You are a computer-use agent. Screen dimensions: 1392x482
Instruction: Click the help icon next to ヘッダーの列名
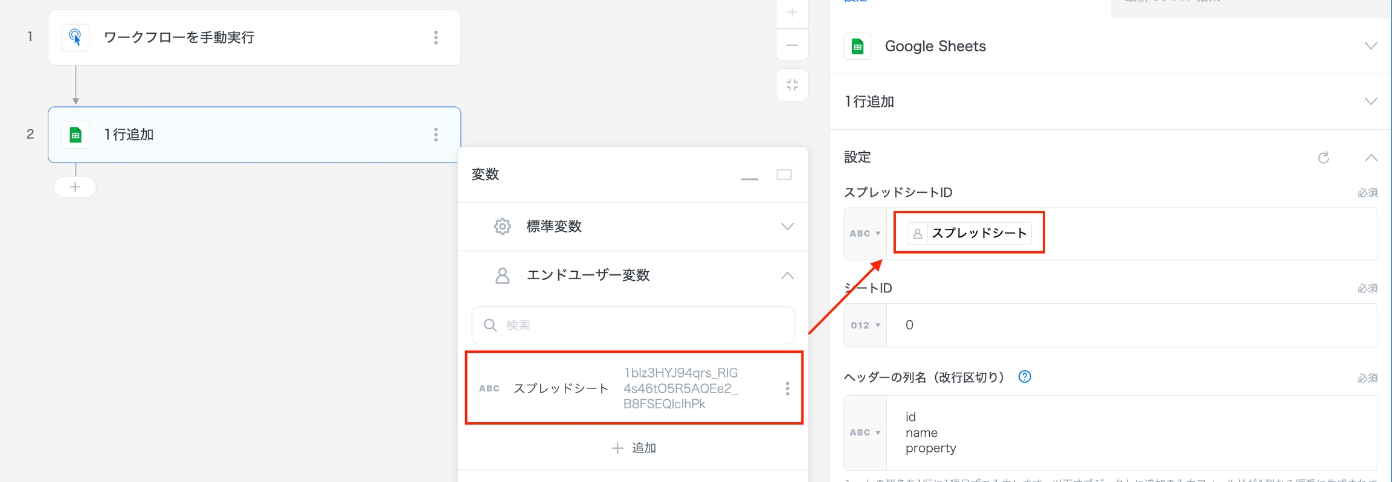pyautogui.click(x=1025, y=377)
